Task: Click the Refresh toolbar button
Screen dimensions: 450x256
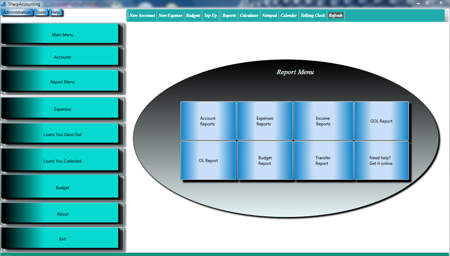Action: [336, 15]
